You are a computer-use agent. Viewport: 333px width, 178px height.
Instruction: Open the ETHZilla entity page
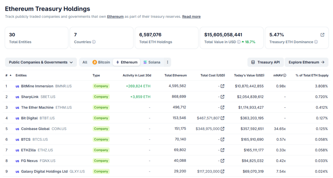click(28, 150)
